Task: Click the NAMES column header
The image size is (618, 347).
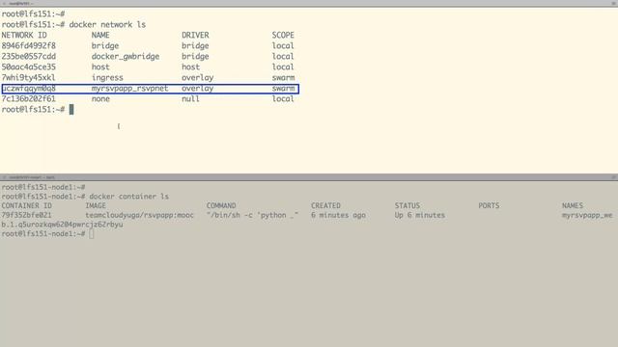Action: point(573,205)
